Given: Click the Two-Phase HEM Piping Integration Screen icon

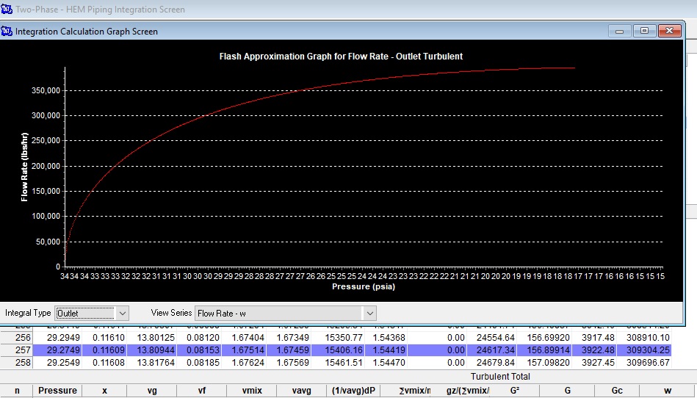Looking at the screenshot, I should [x=7, y=9].
